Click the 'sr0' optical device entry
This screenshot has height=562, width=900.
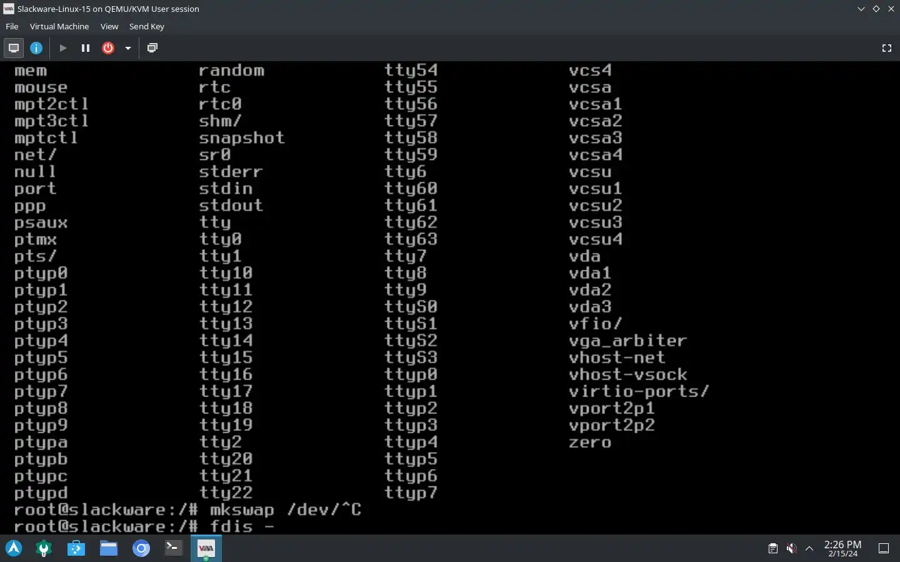(x=215, y=155)
